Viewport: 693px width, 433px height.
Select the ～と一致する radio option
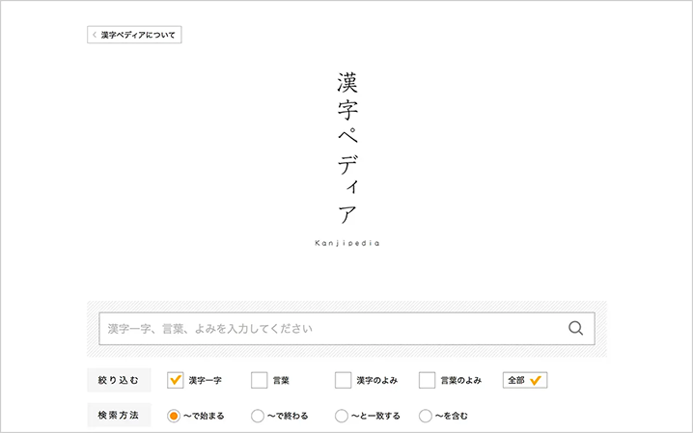pyautogui.click(x=342, y=416)
